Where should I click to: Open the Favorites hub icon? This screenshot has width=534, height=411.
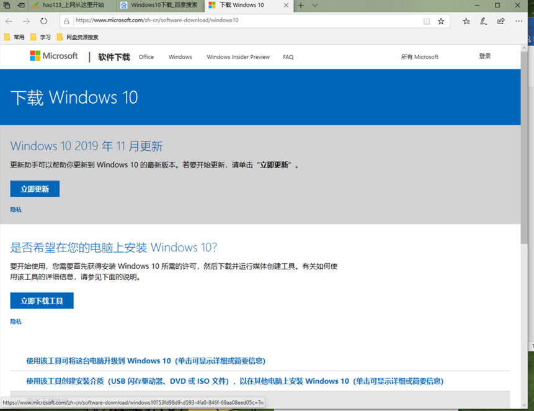[x=466, y=21]
